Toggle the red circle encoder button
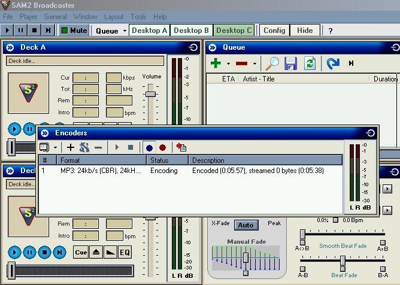The height and width of the screenshot is (285, 400). click(x=162, y=148)
